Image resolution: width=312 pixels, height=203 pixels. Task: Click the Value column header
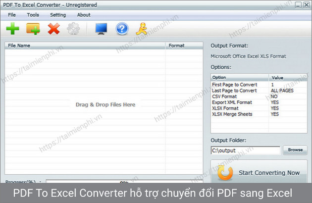(288, 77)
